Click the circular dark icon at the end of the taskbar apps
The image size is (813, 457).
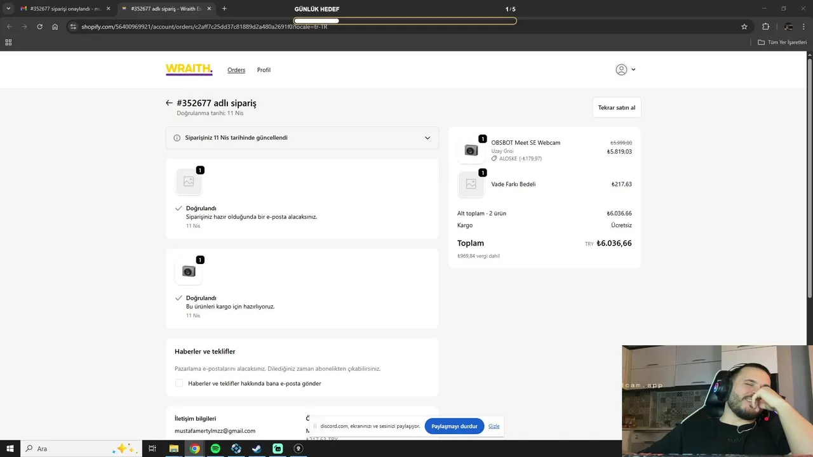click(x=299, y=449)
